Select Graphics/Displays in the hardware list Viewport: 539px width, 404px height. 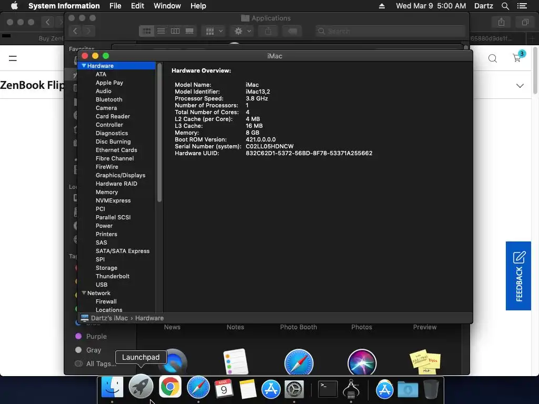tap(121, 175)
